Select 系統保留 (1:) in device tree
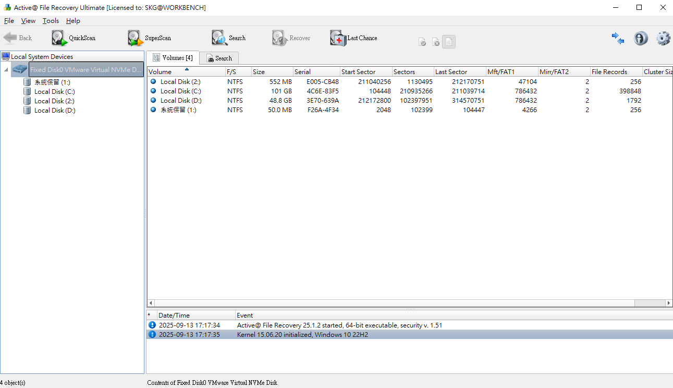Viewport: 673px width, 388px height. 52,82
